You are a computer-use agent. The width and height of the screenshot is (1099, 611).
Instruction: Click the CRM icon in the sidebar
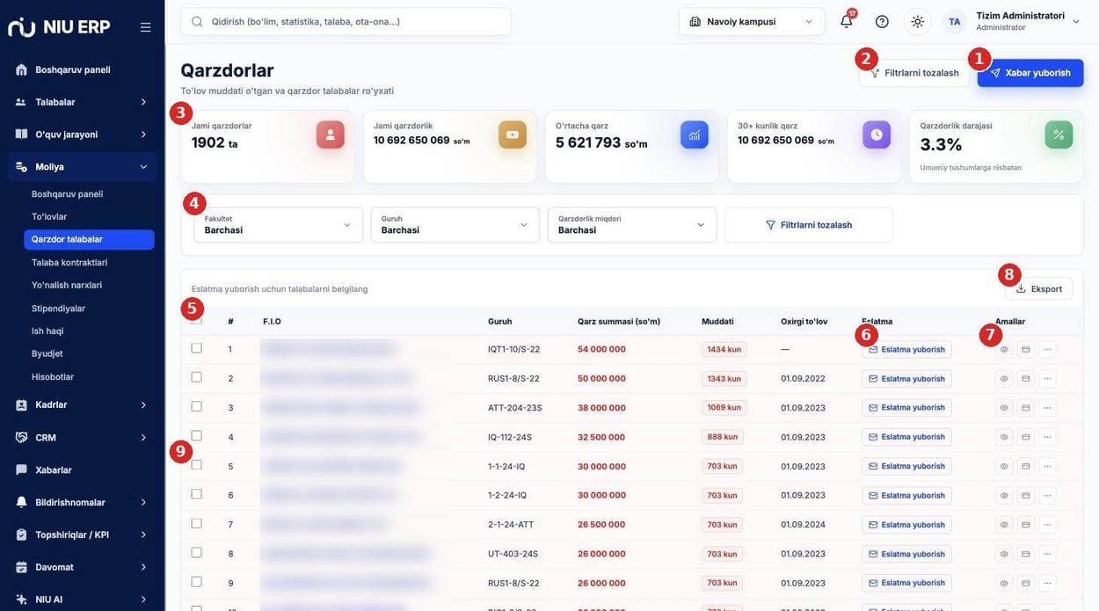coord(21,437)
